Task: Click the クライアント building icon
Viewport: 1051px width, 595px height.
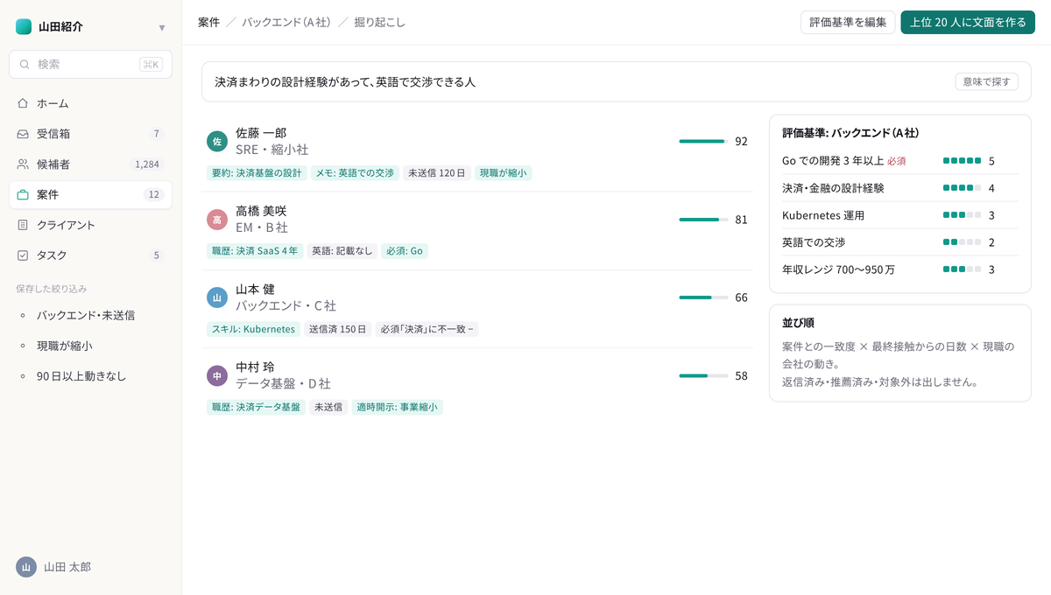Action: point(23,225)
